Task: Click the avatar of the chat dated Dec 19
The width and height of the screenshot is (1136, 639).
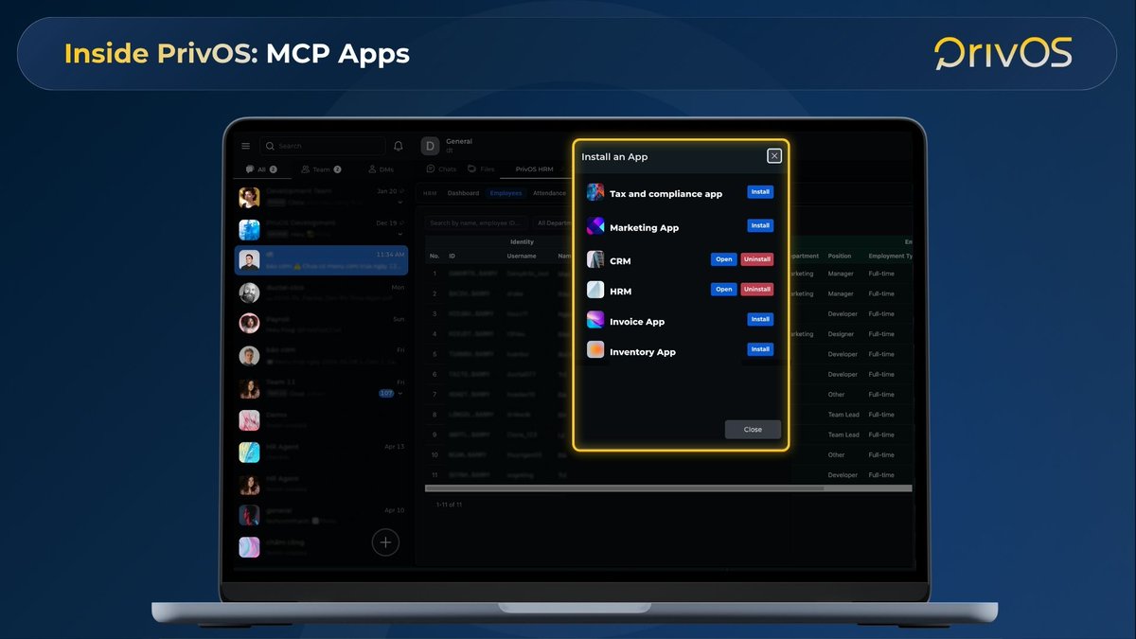Action: 249,229
